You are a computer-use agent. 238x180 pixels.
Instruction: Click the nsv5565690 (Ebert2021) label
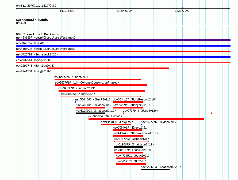click(72, 77)
